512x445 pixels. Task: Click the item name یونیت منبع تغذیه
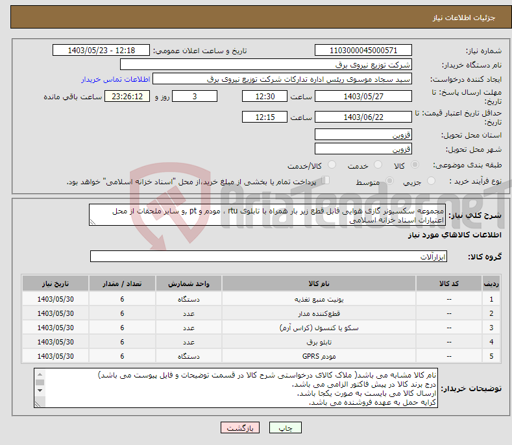[x=319, y=299]
